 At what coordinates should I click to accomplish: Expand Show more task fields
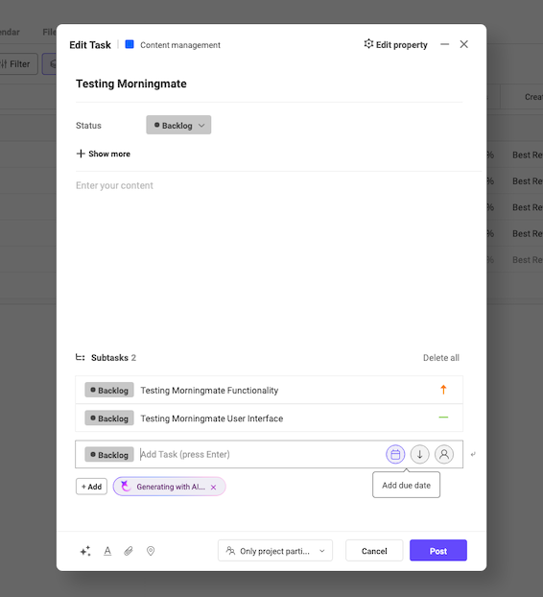coord(103,154)
